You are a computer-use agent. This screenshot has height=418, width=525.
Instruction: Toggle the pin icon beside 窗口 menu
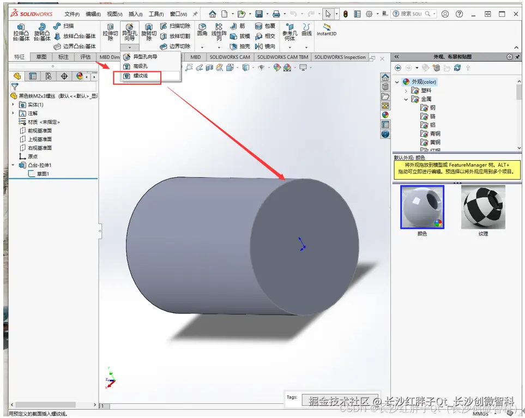tap(195, 14)
